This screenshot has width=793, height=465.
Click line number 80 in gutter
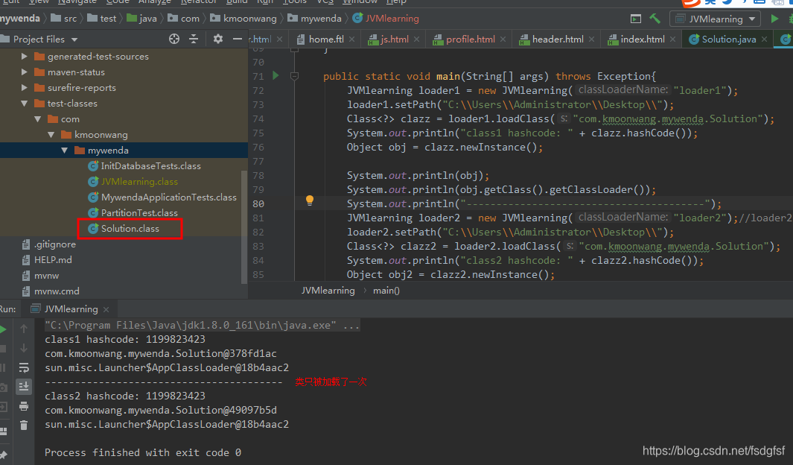258,204
